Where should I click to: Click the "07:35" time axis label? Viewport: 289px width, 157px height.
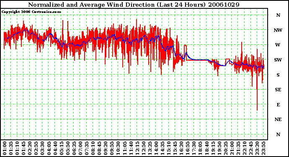87,148
